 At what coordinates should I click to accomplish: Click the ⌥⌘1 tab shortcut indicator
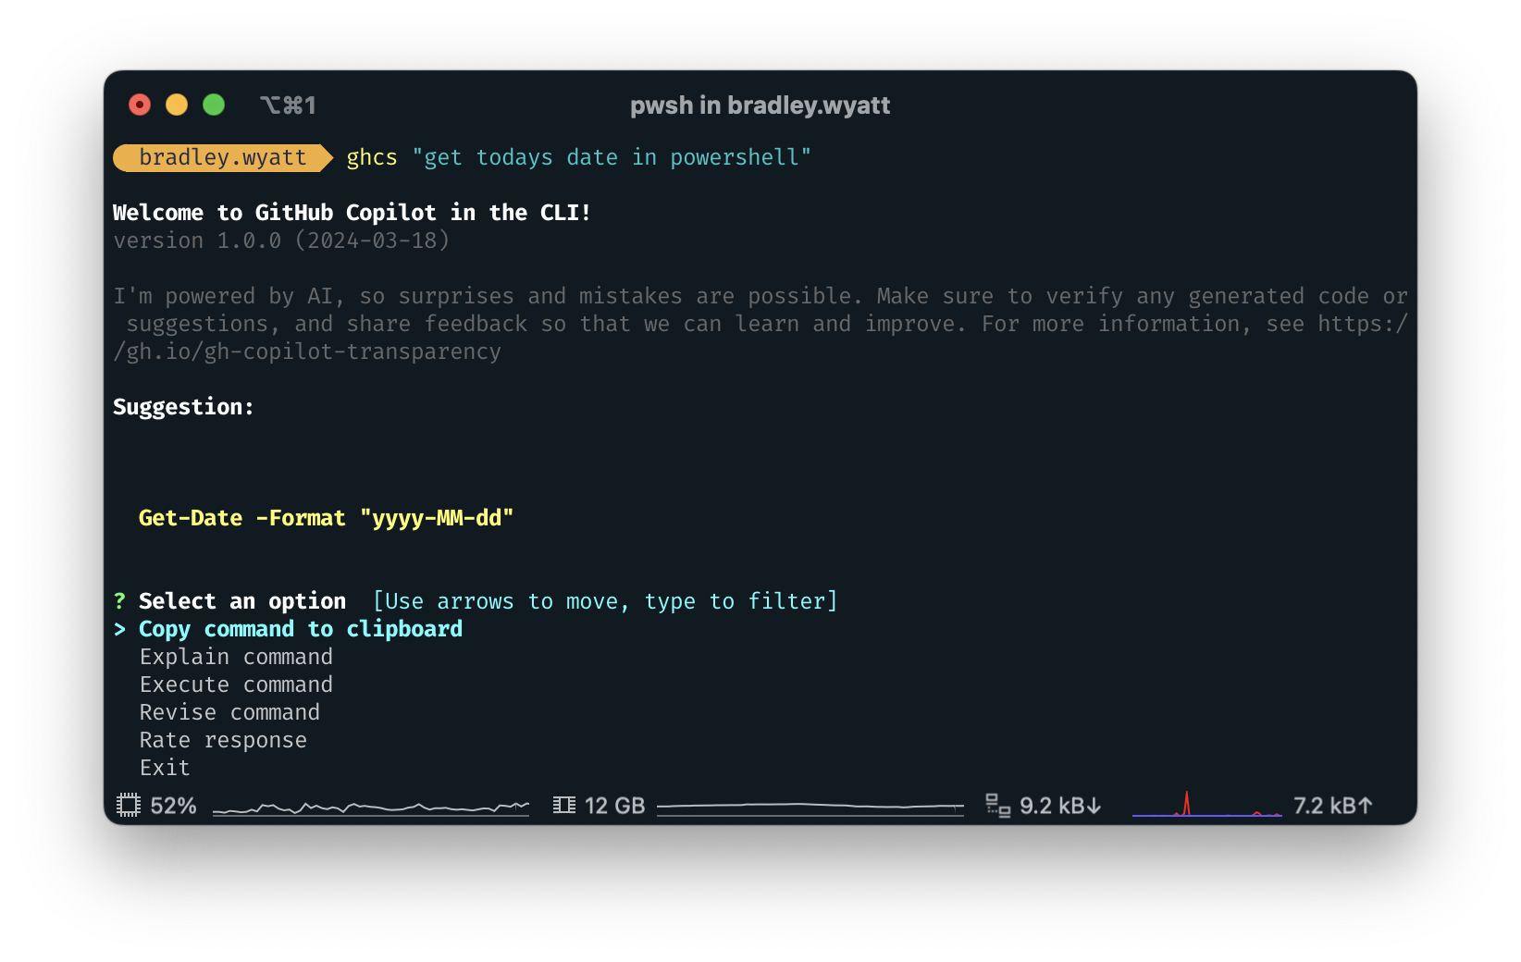[x=288, y=105]
